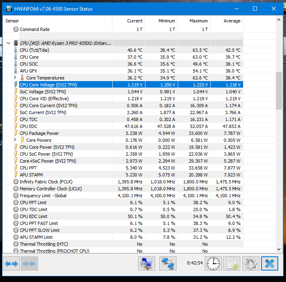The height and width of the screenshot is (282, 286).
Task: Click lightning icon beside CPU TDC
Action: (16, 119)
